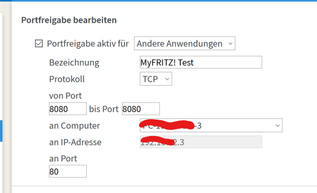
Task: Open the Andere Anwendungen dropdown
Action: [x=185, y=43]
